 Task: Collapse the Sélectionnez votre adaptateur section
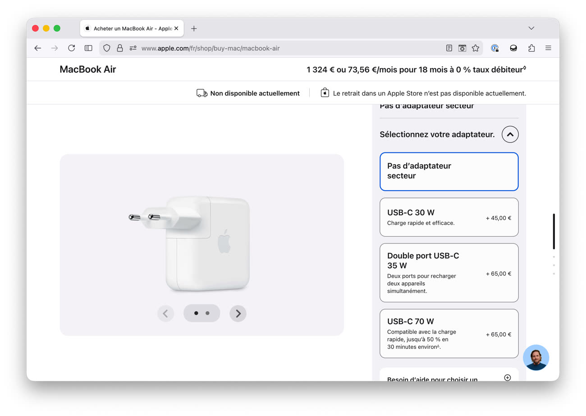coord(510,134)
